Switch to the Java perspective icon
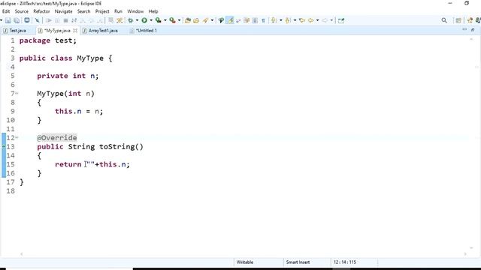481x270 pixels. 470,20
